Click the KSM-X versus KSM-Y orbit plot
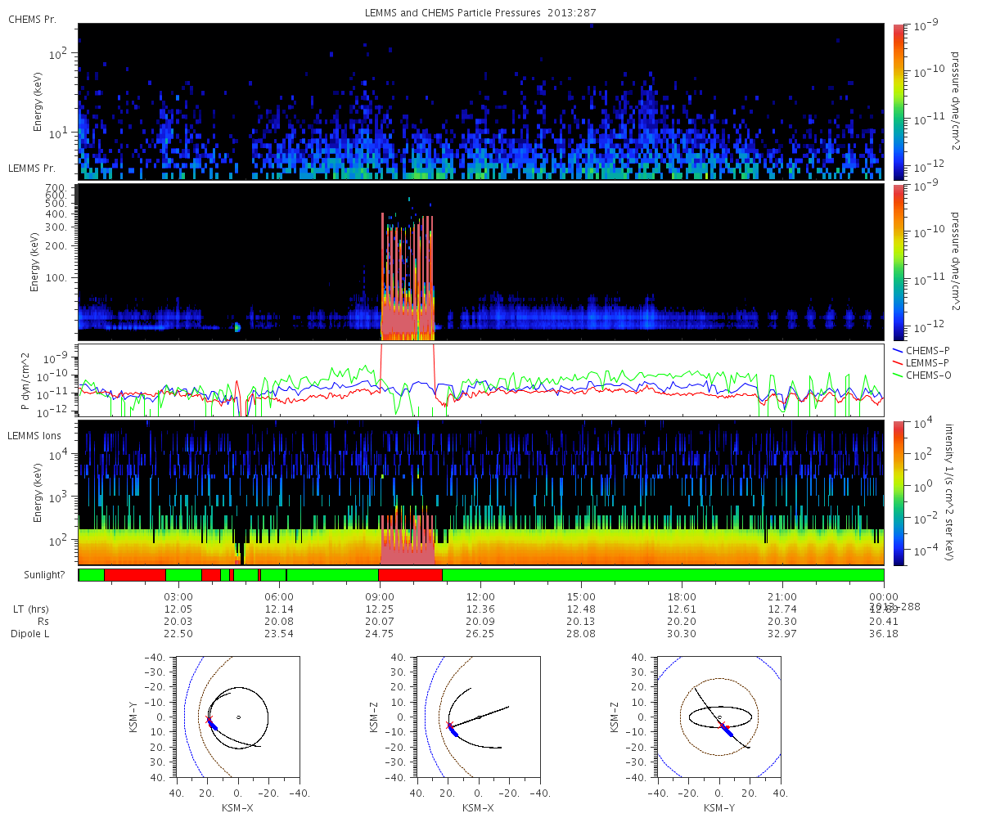This screenshot has width=982, height=818. pos(237,717)
